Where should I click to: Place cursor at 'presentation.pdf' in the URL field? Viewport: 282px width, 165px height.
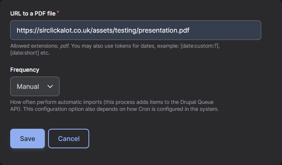(x=164, y=30)
